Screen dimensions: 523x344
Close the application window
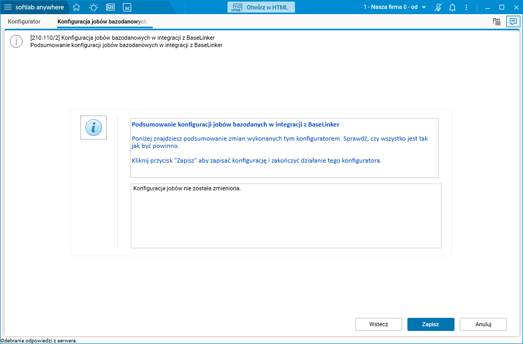(x=516, y=7)
